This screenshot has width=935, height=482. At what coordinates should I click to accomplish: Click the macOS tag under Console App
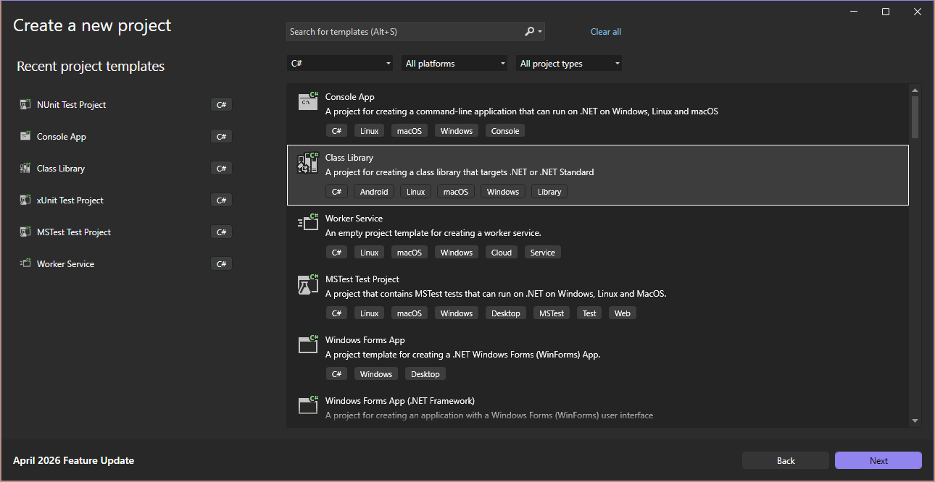point(410,131)
